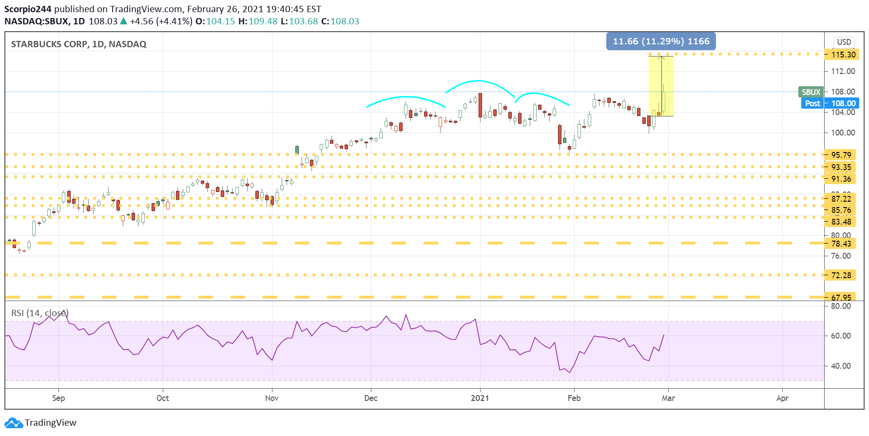Viewport: 869px width, 436px height.
Task: Click the TradingView cloud logo icon
Action: pyautogui.click(x=14, y=422)
